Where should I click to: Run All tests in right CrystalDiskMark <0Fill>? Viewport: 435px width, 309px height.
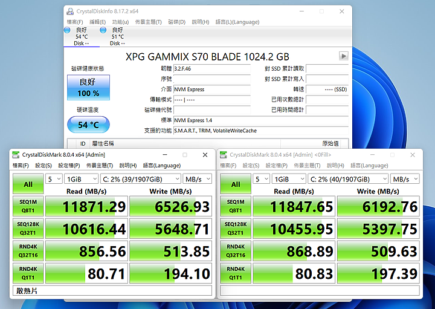coord(236,184)
